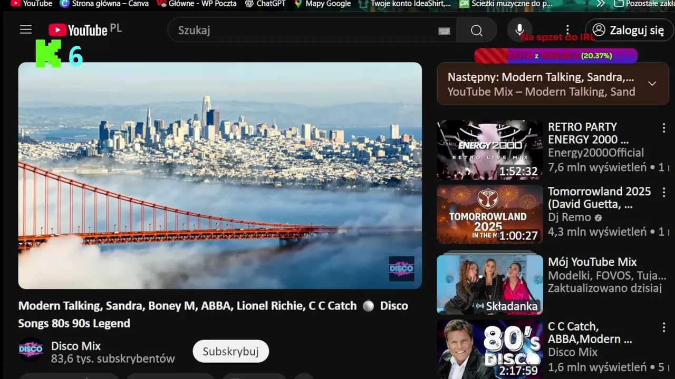The width and height of the screenshot is (675, 379).
Task: Click the Disco watermark in video player
Action: pyautogui.click(x=401, y=268)
